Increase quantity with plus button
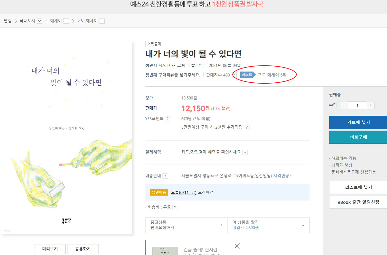 (x=371, y=105)
